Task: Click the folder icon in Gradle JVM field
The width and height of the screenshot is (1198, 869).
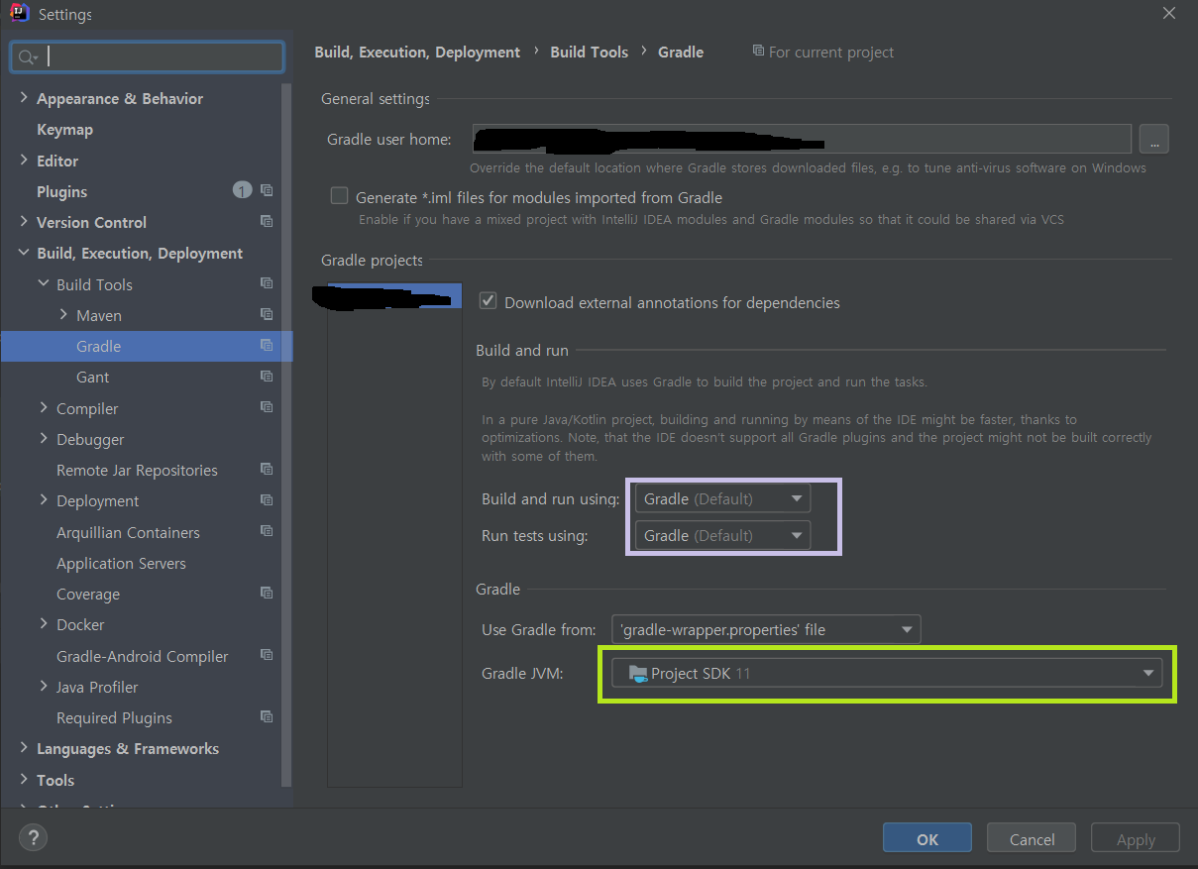Action: click(x=638, y=674)
